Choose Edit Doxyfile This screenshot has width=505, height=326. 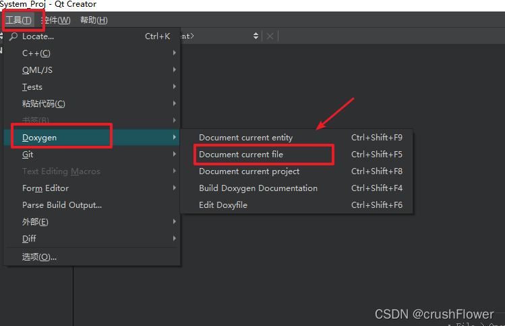(x=296, y=205)
